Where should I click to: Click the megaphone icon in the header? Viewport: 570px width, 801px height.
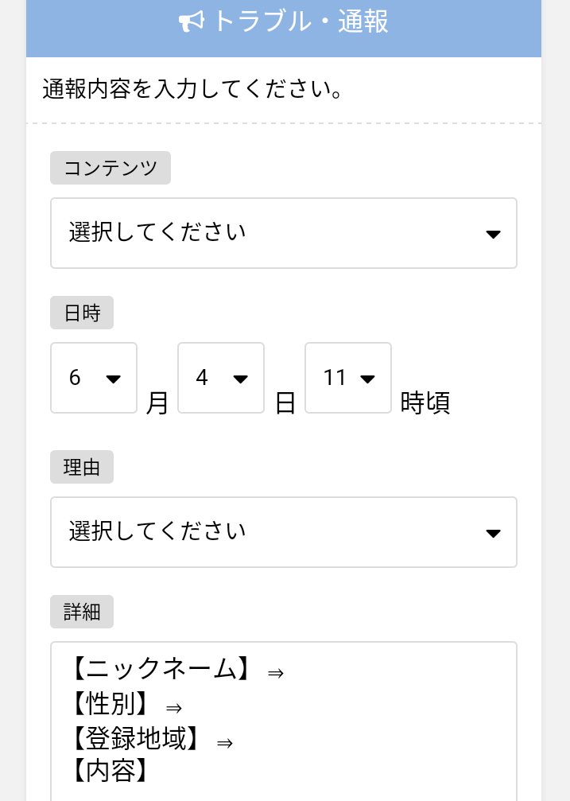192,22
